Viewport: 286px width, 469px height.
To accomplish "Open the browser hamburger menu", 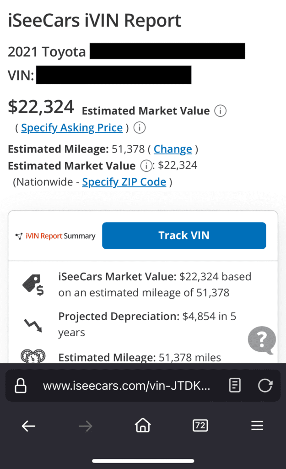I will pyautogui.click(x=257, y=425).
